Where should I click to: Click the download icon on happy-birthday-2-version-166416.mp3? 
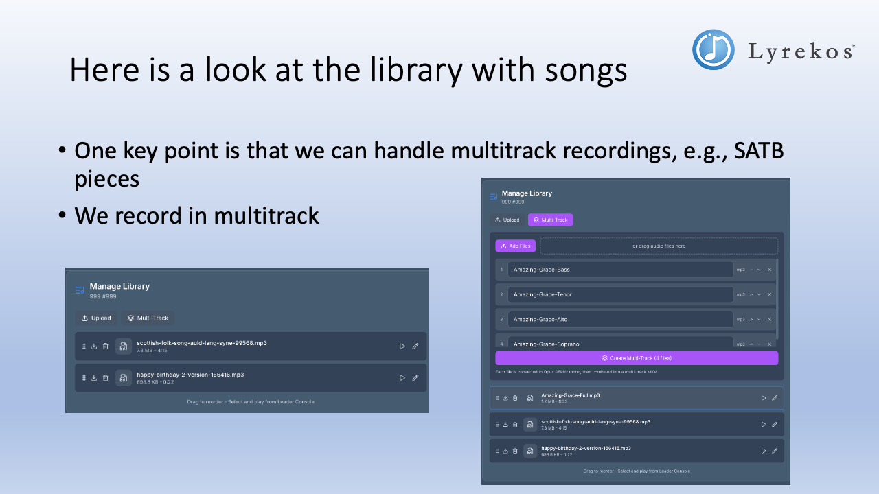pyautogui.click(x=505, y=451)
